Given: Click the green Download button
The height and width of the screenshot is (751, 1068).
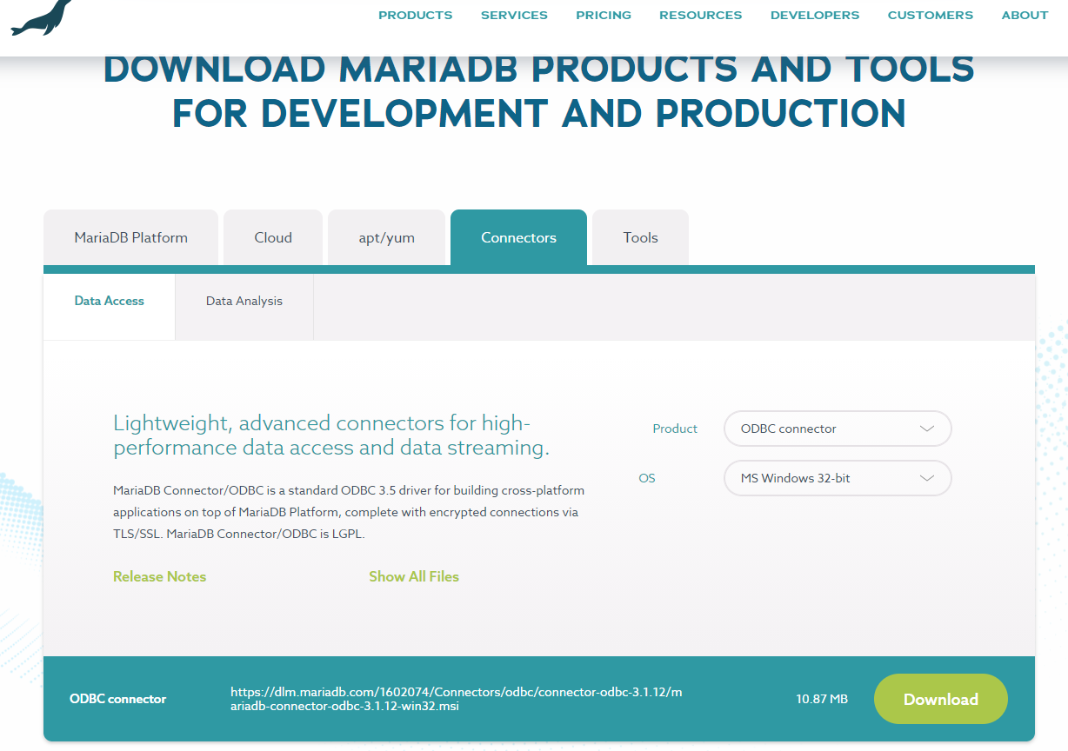Looking at the screenshot, I should click(941, 699).
